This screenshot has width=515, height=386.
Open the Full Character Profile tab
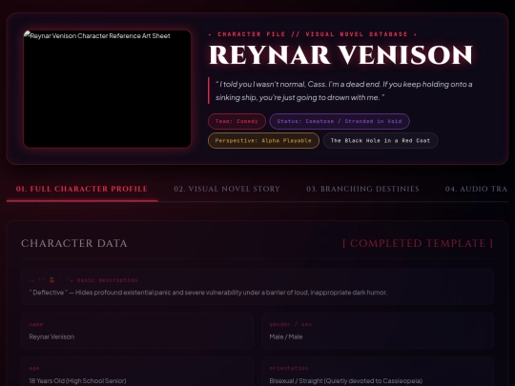click(x=82, y=189)
